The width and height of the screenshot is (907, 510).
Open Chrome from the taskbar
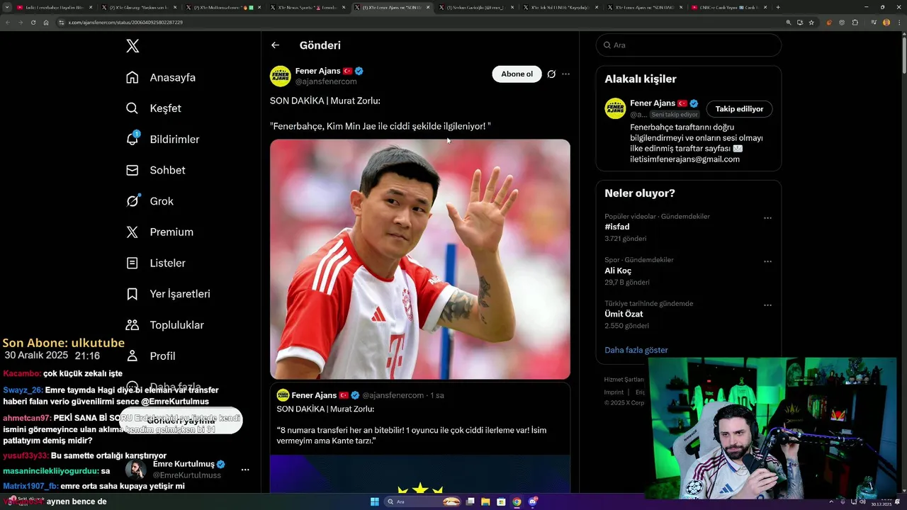(517, 501)
